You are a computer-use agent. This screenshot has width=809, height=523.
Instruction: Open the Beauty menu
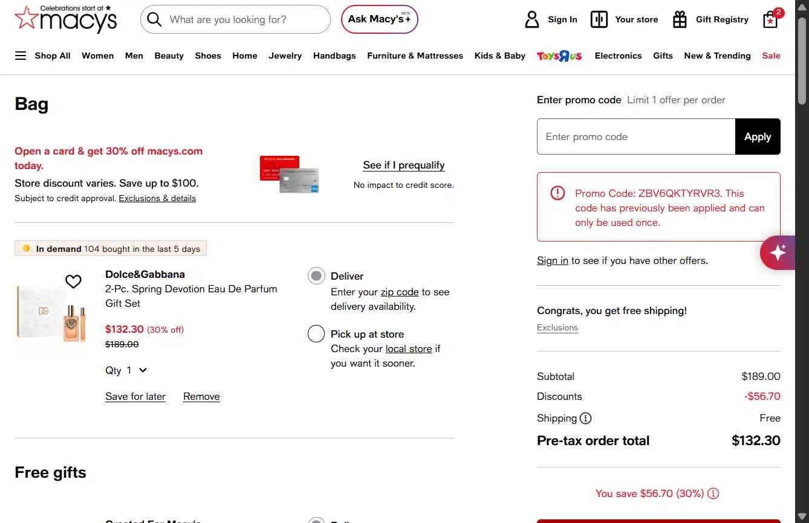(169, 56)
